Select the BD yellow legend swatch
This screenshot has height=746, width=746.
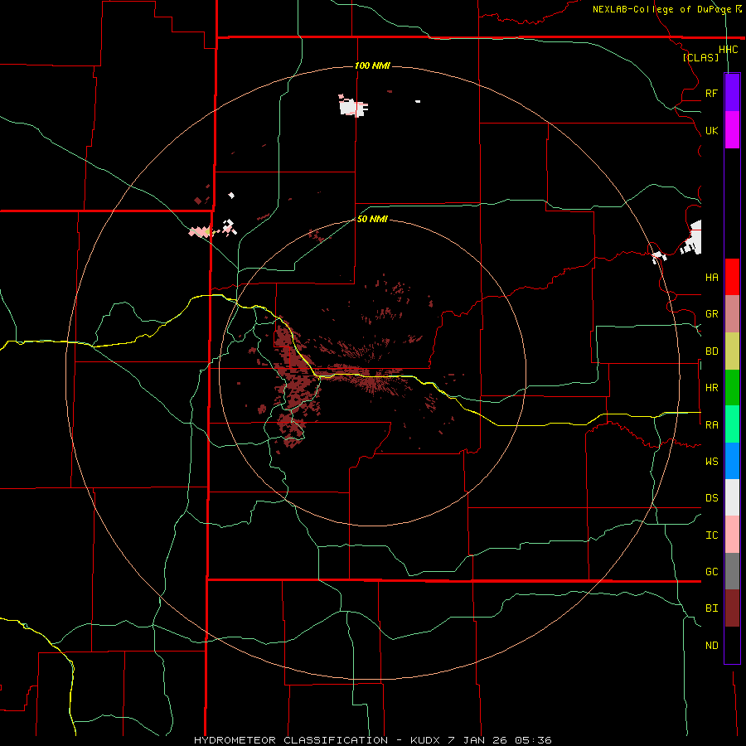(x=732, y=351)
